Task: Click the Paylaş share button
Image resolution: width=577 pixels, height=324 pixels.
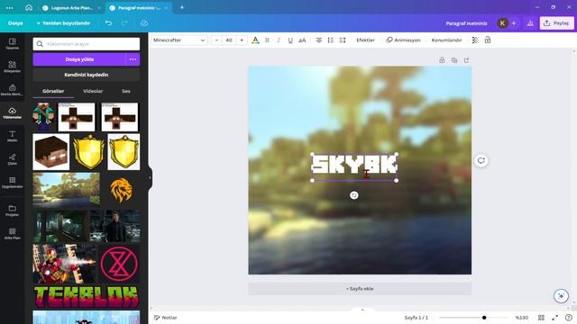Action: [x=557, y=23]
